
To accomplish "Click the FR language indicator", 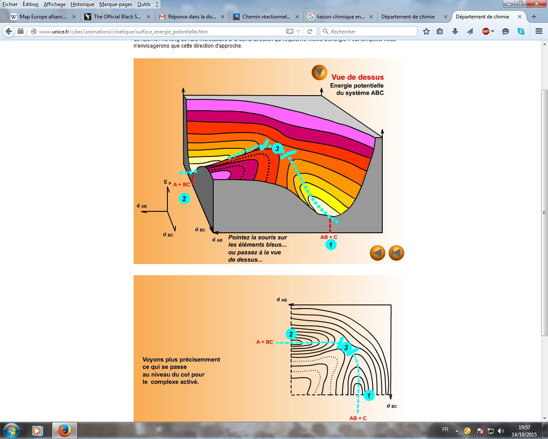I will coord(445,430).
